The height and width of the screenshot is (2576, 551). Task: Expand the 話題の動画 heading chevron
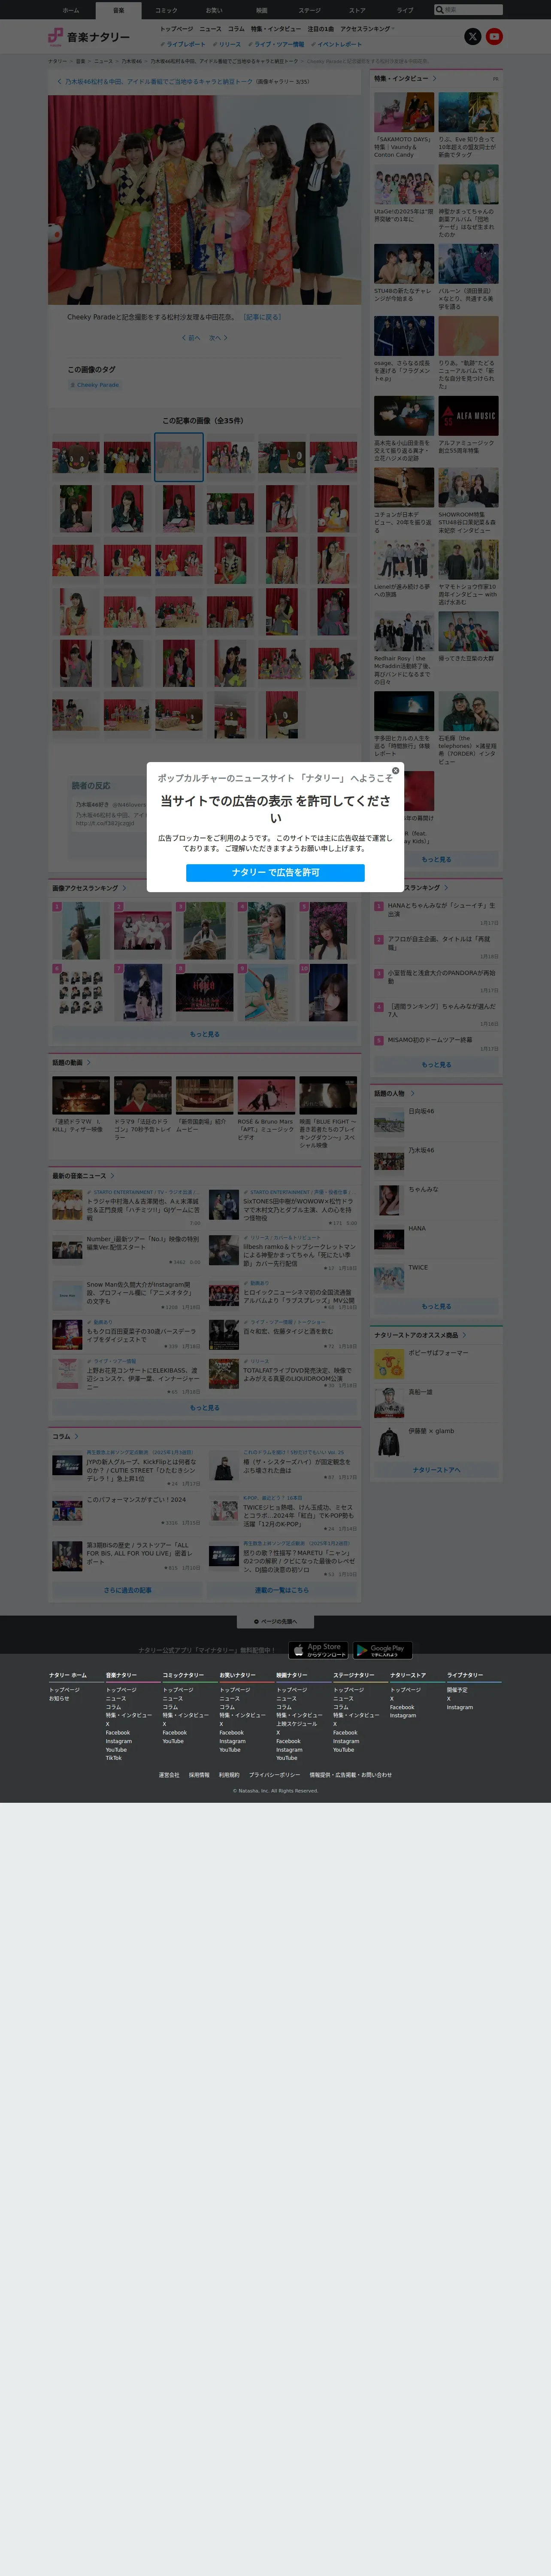pos(89,1063)
